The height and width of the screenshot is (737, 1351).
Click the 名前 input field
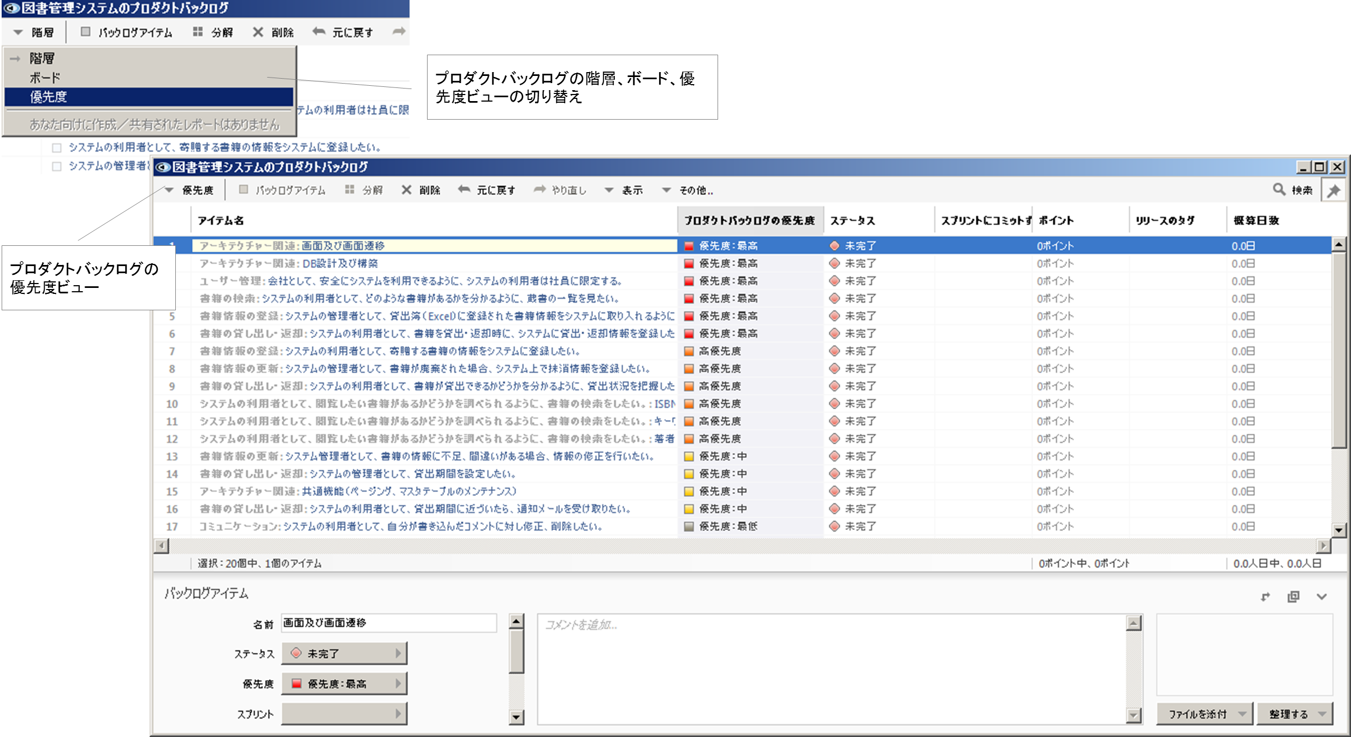tap(389, 623)
